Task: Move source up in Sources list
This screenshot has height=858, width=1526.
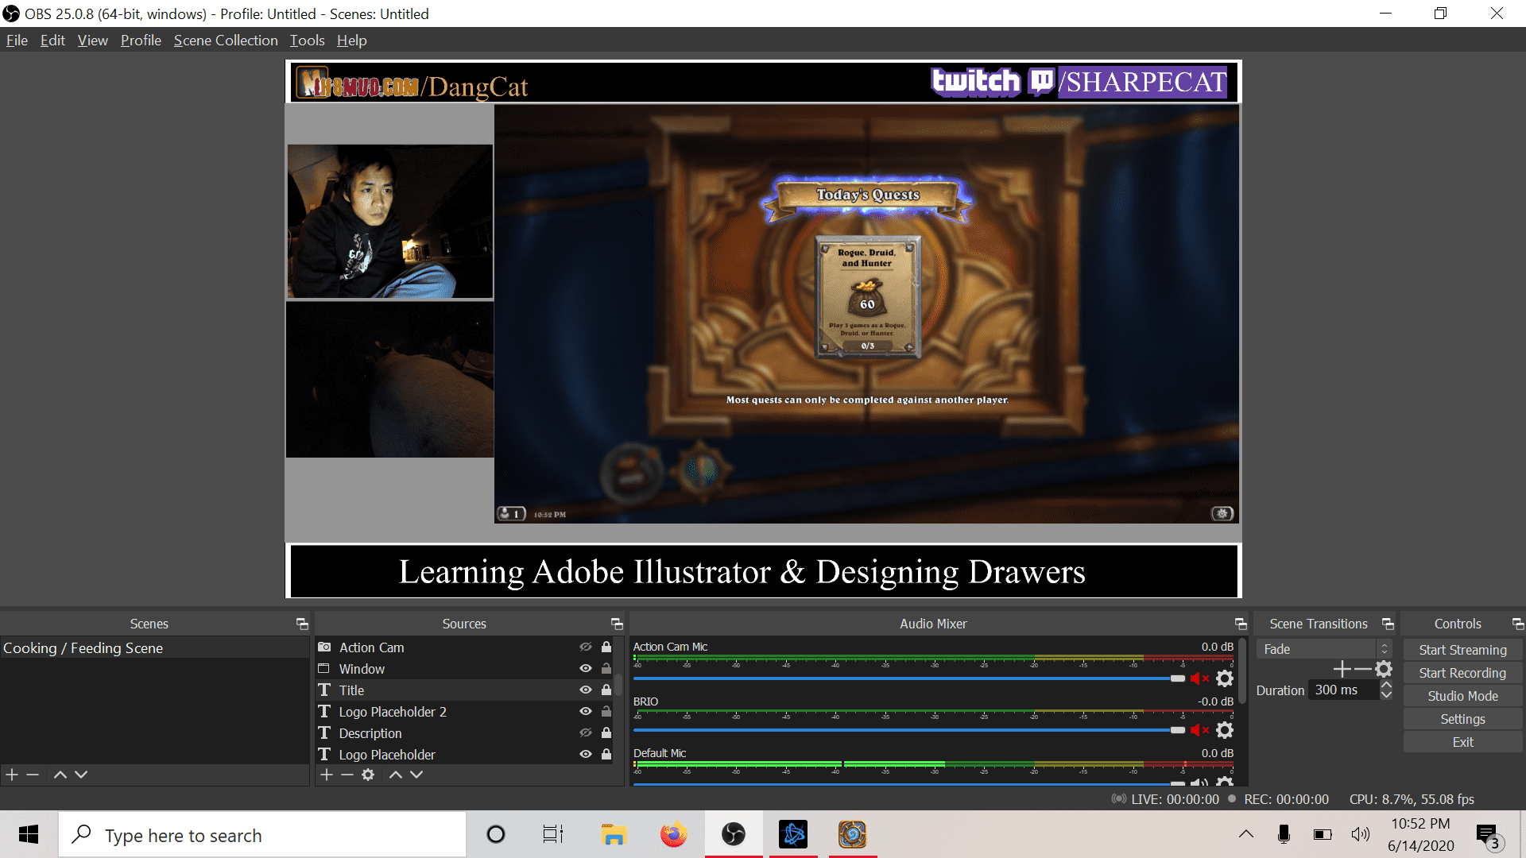Action: pyautogui.click(x=395, y=775)
